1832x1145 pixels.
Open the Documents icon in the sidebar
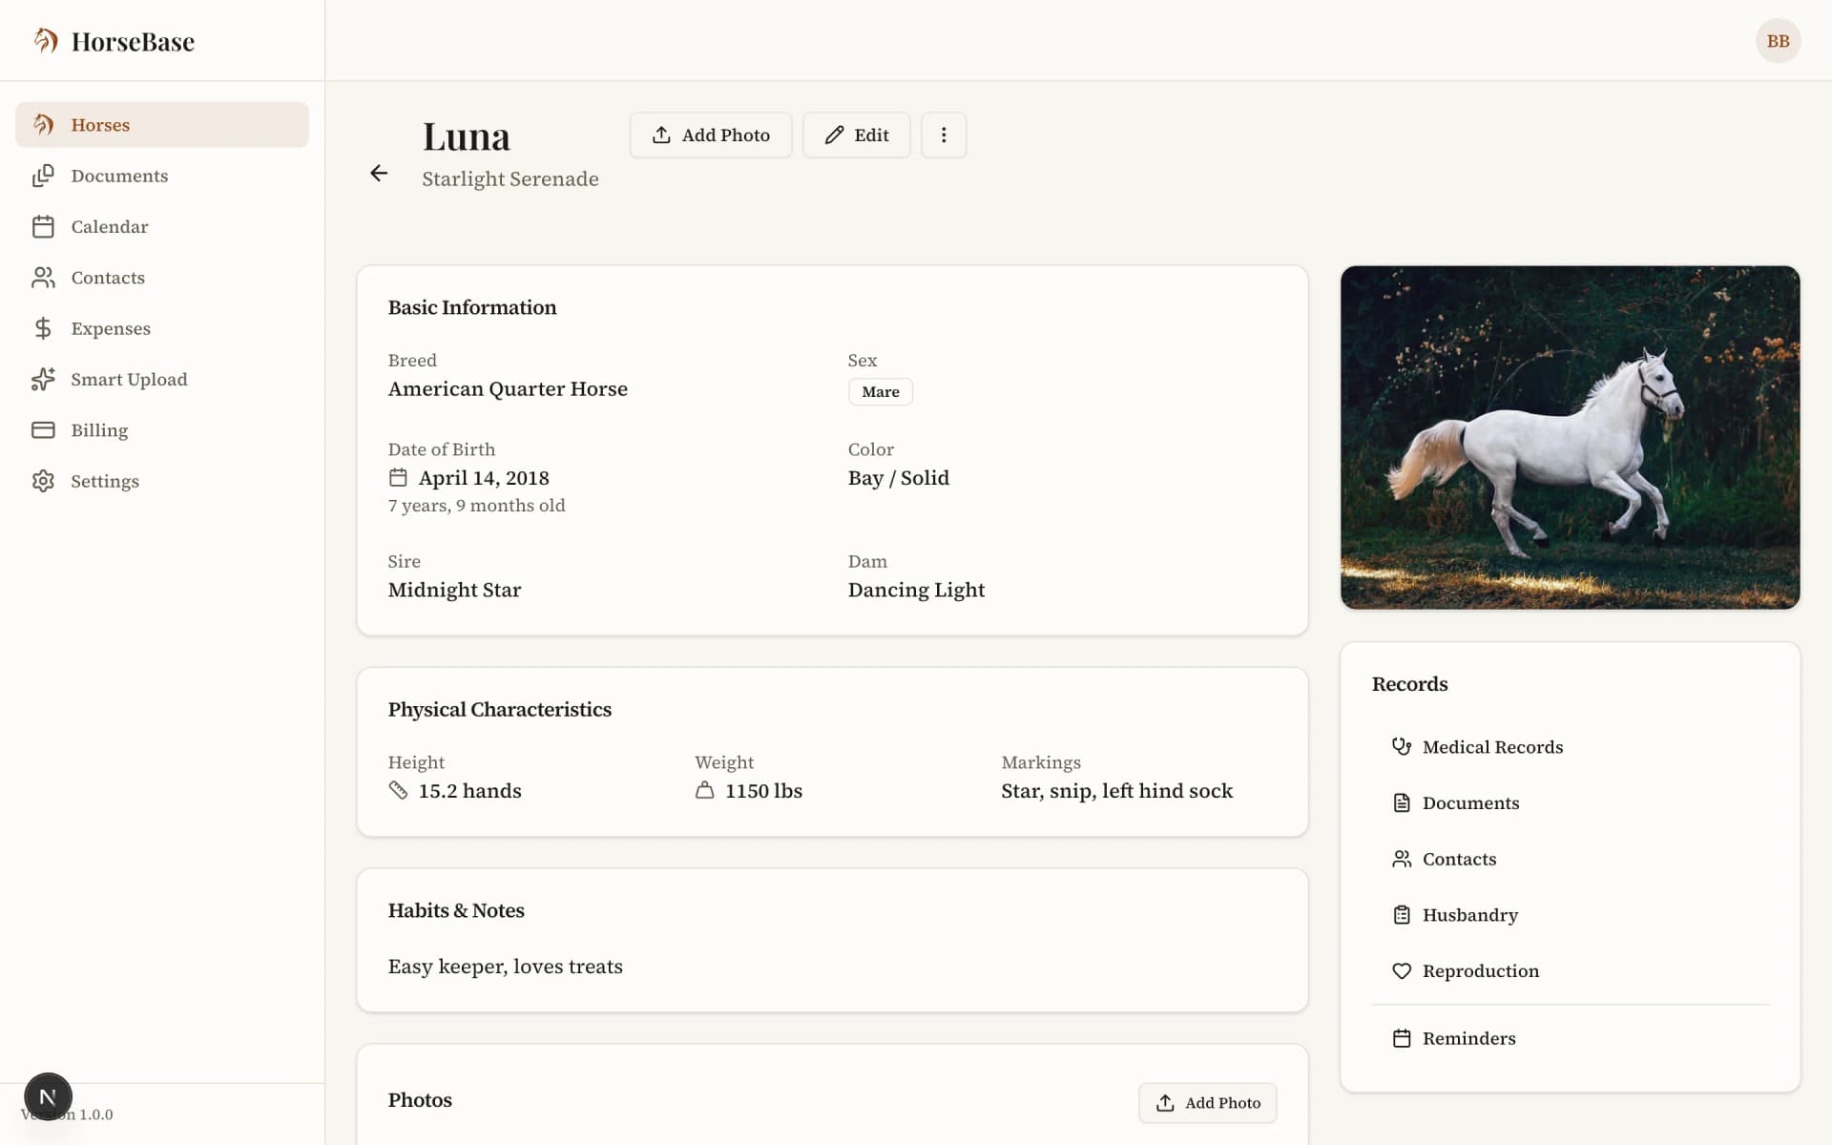point(44,176)
